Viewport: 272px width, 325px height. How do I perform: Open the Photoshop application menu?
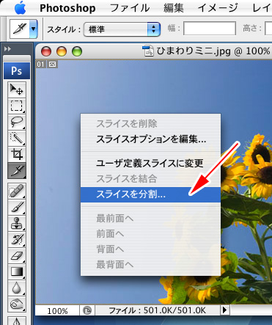(x=67, y=8)
